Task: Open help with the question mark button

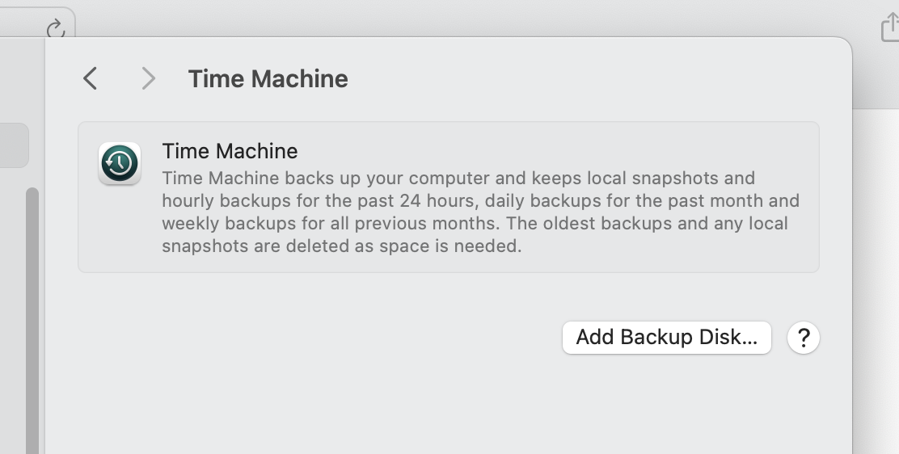Action: pos(804,338)
